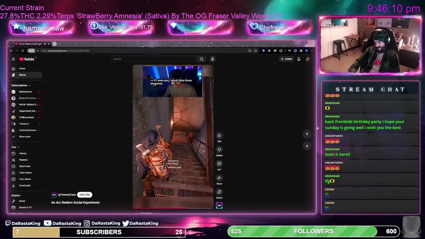The image size is (425, 239).
Task: Open Playlists in the sidebar
Action: click(26, 160)
